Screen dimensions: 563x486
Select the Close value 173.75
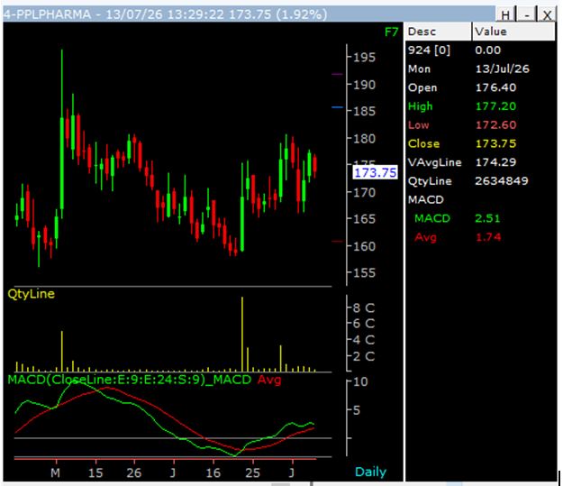495,143
